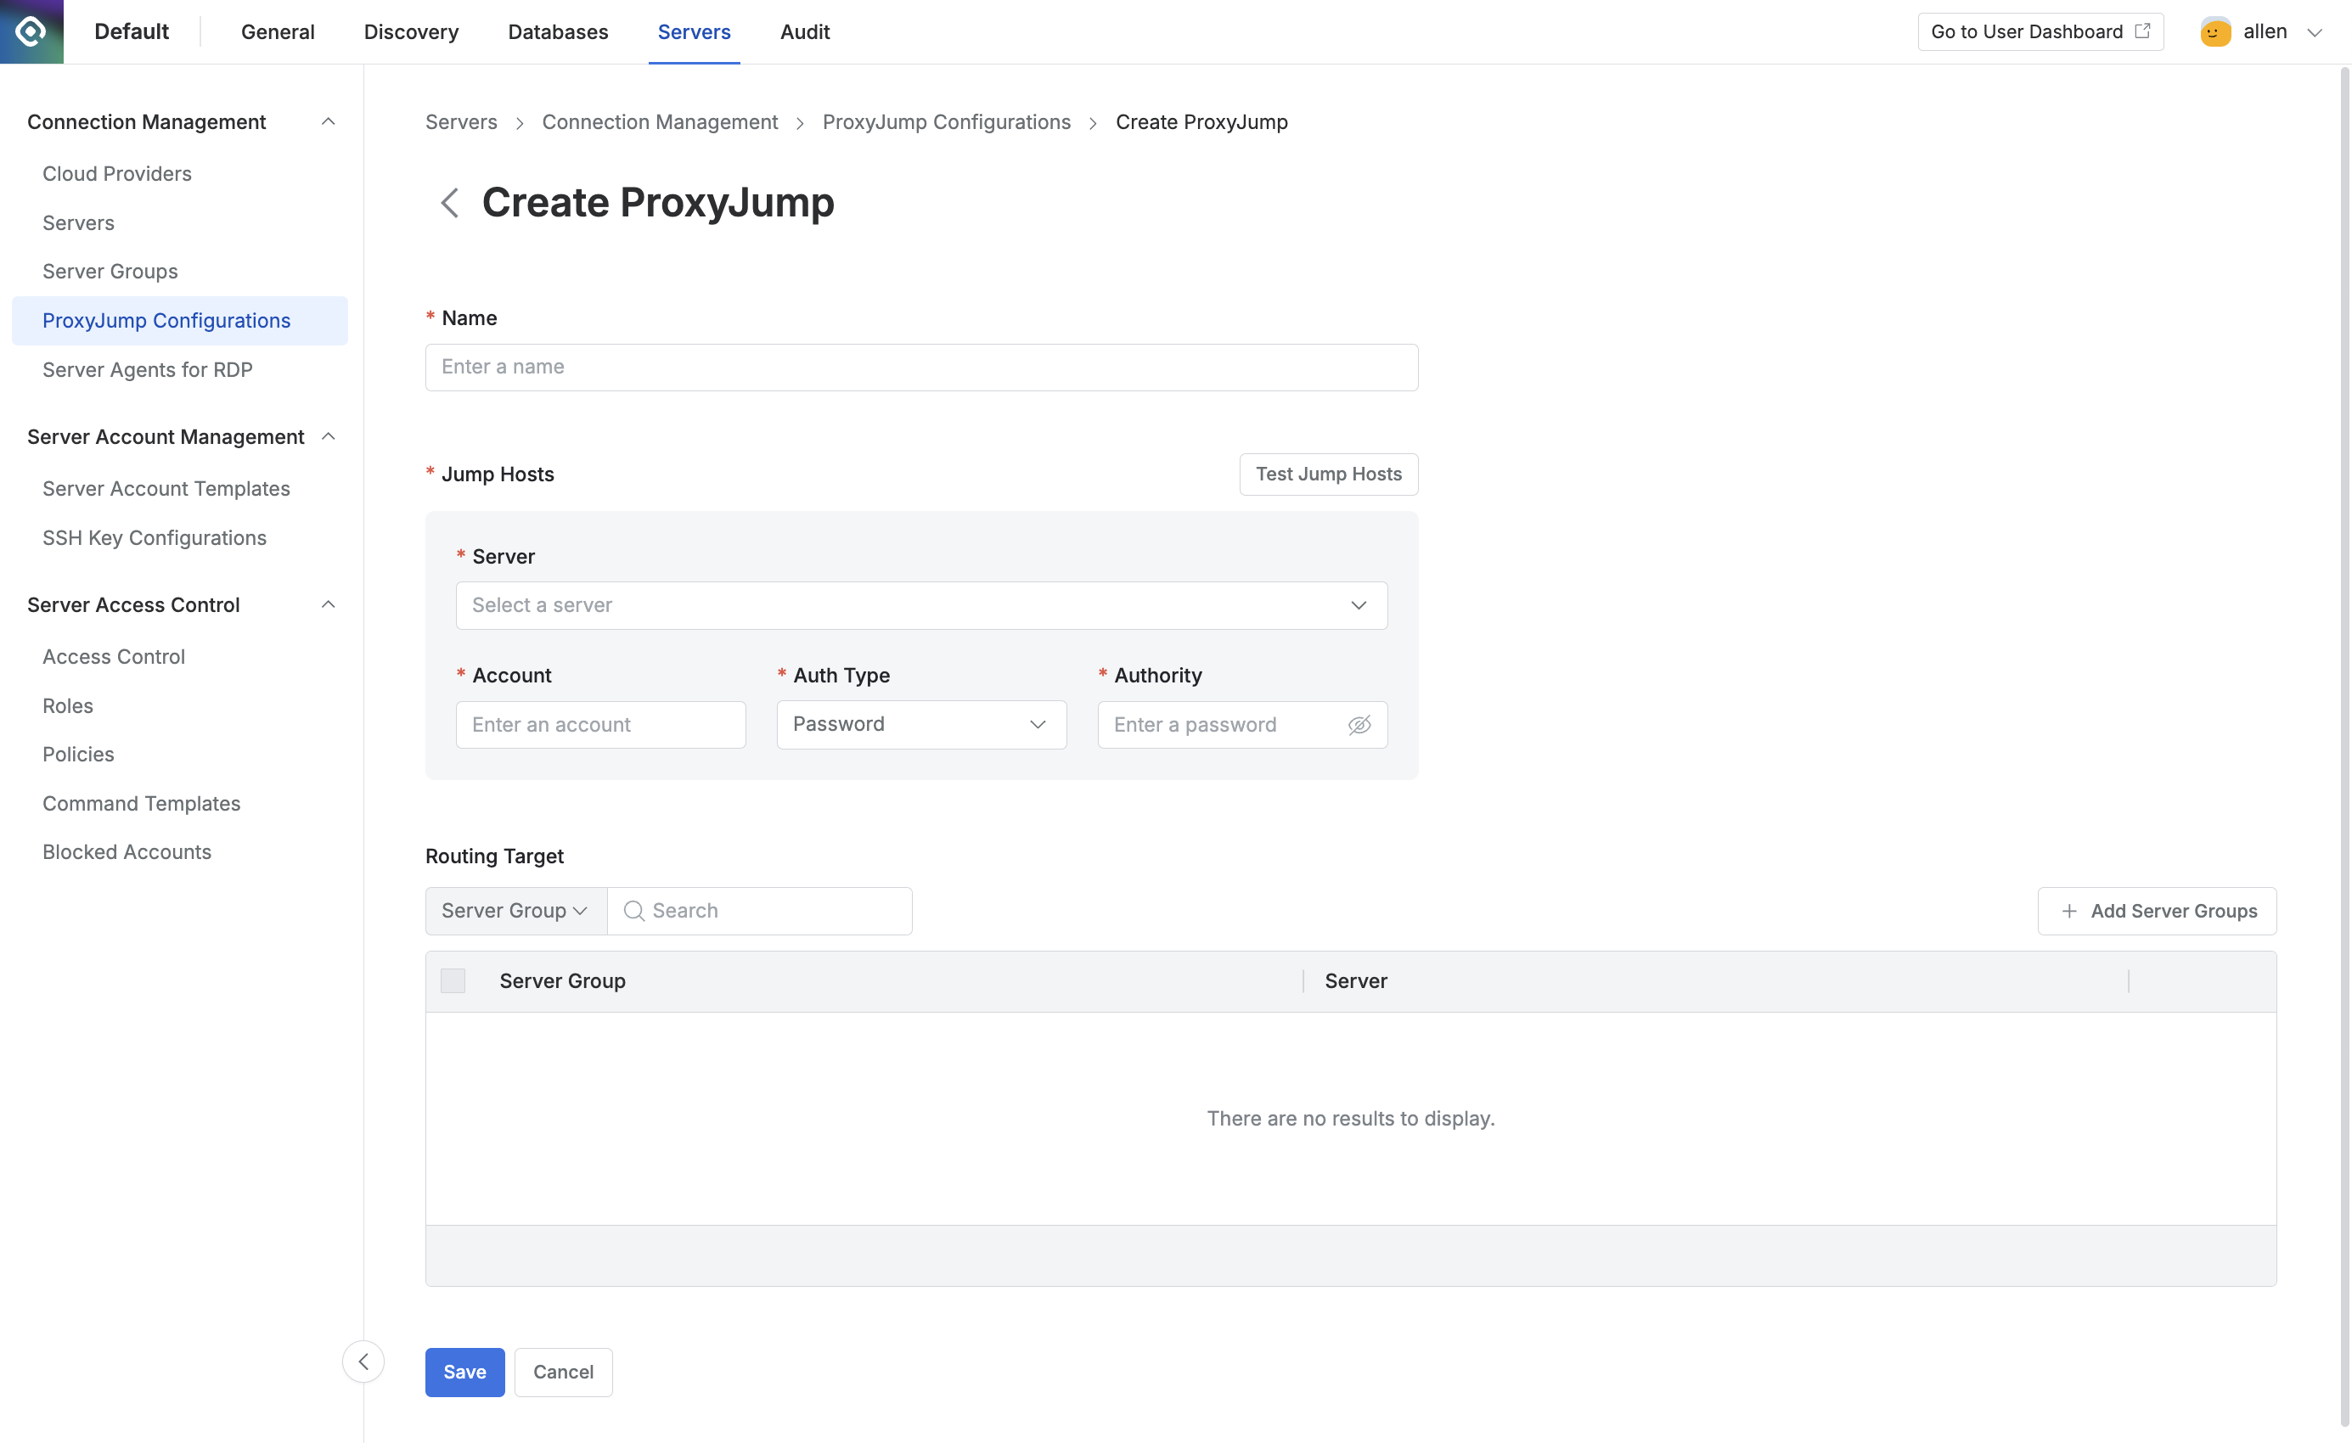Click the magnifier icon in Routing Target search
Screen dimensions: 2352x1443
coord(633,911)
